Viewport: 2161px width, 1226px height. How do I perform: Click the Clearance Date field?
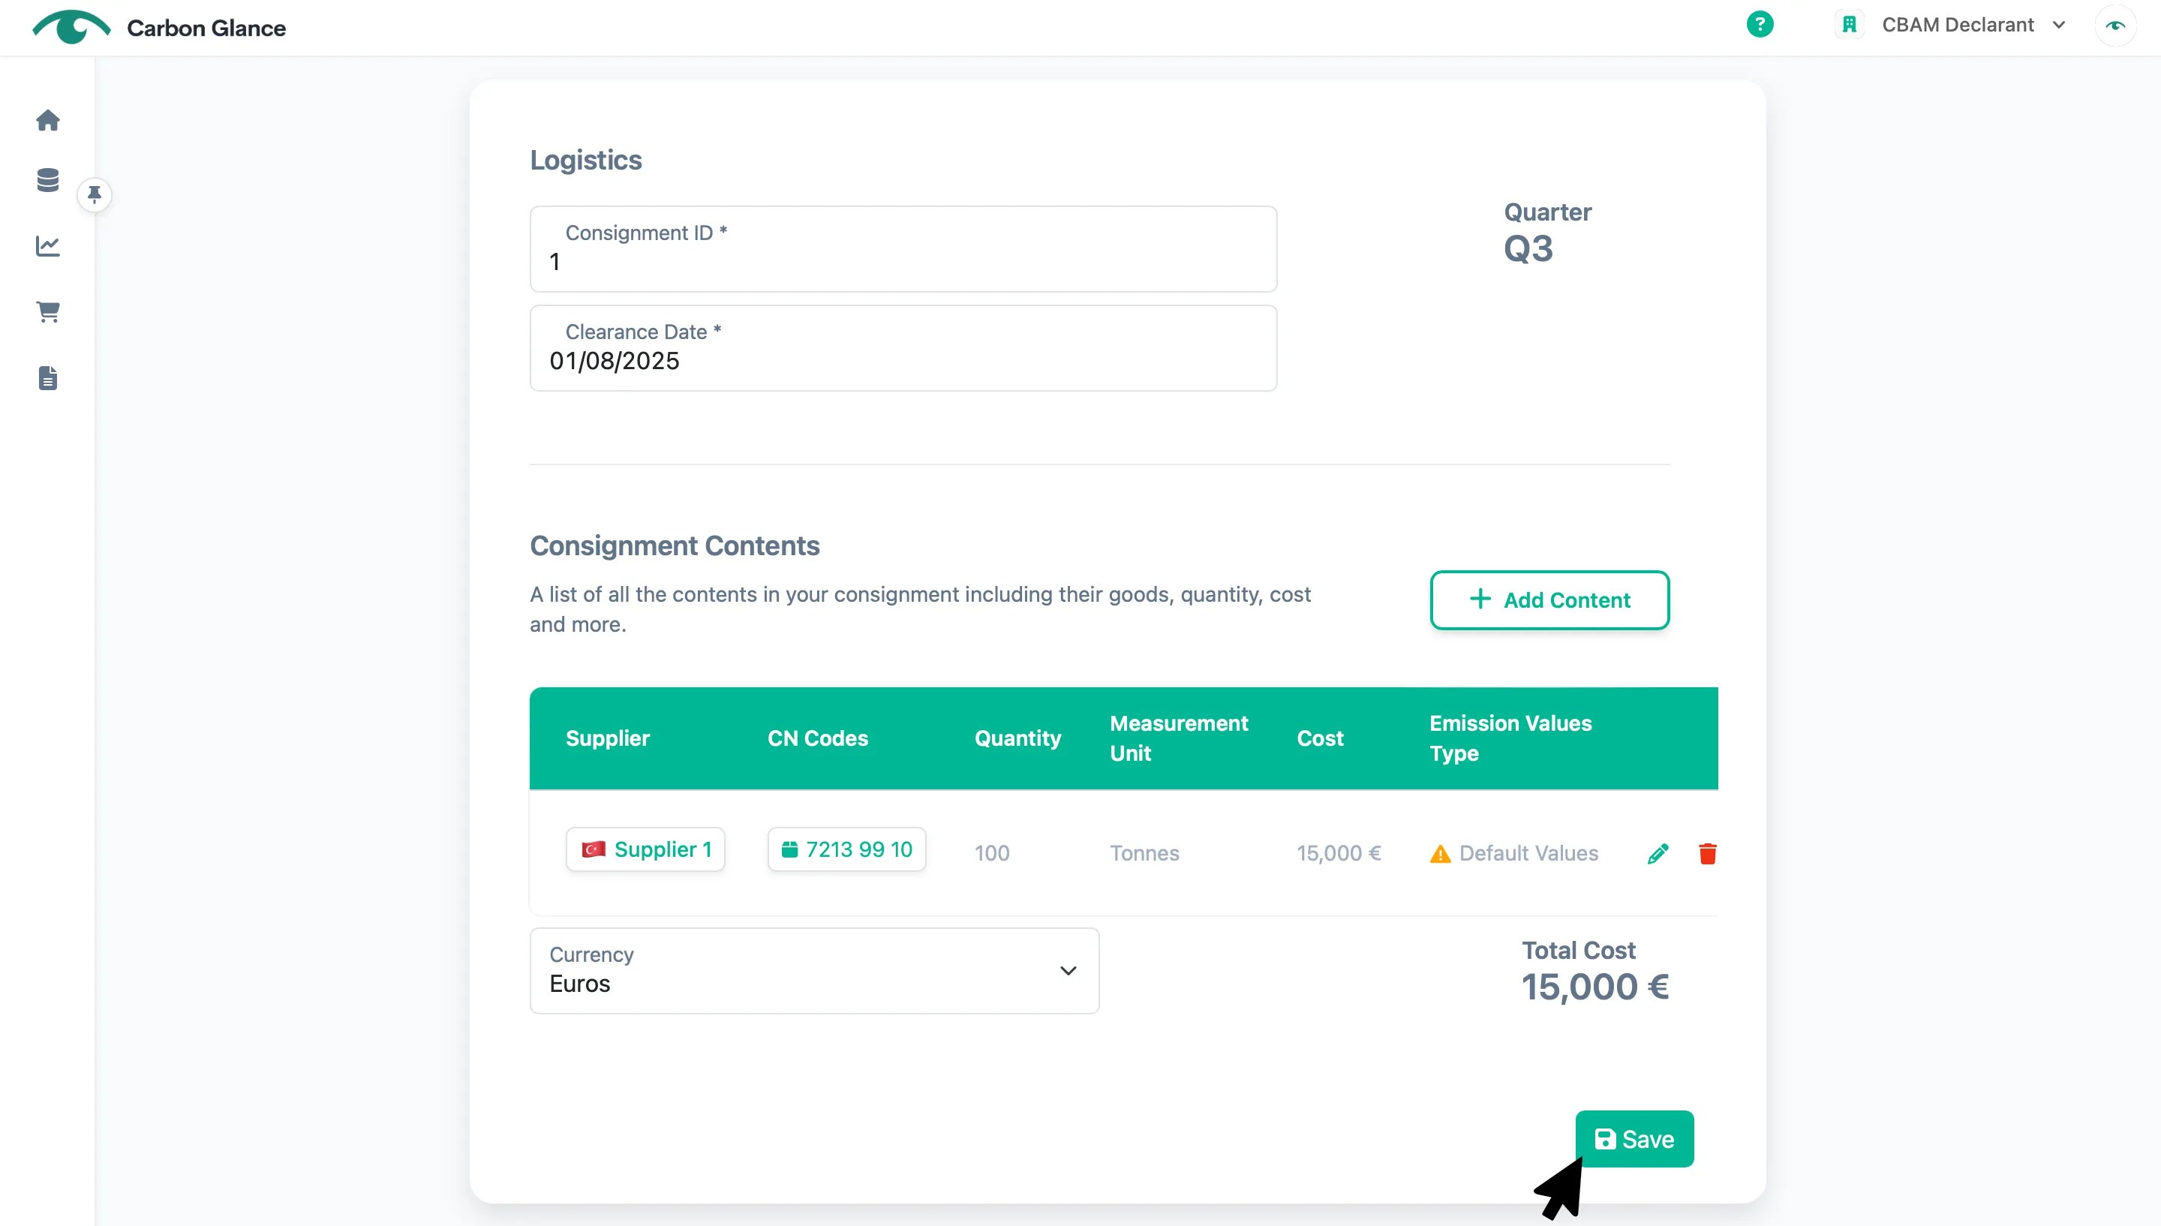pyautogui.click(x=903, y=349)
